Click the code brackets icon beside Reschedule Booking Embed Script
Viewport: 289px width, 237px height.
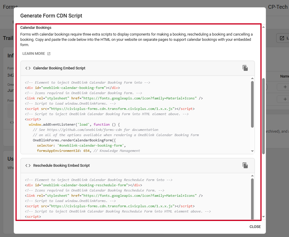coord(28,165)
